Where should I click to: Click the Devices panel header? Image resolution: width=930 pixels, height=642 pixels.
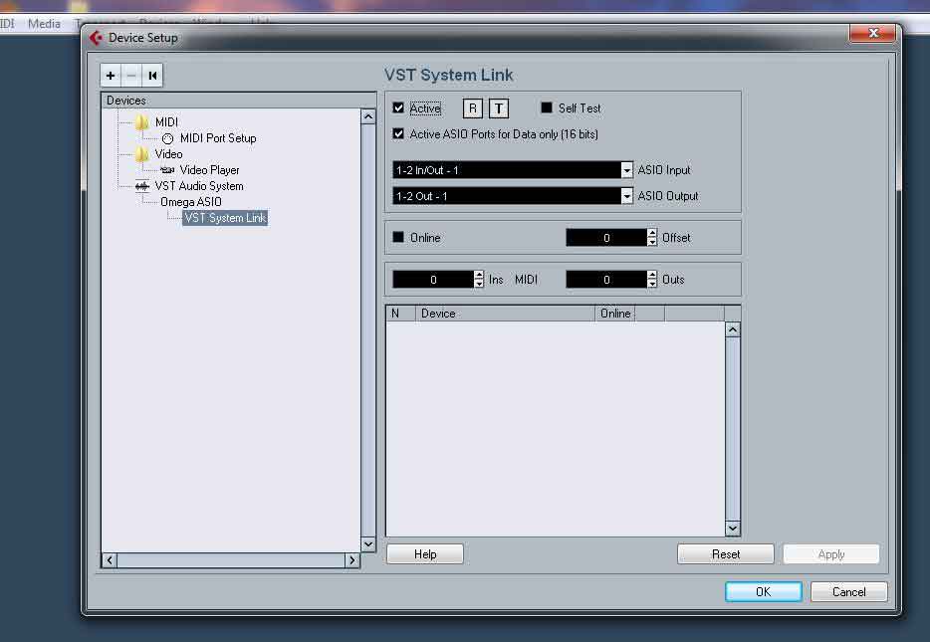[238, 101]
